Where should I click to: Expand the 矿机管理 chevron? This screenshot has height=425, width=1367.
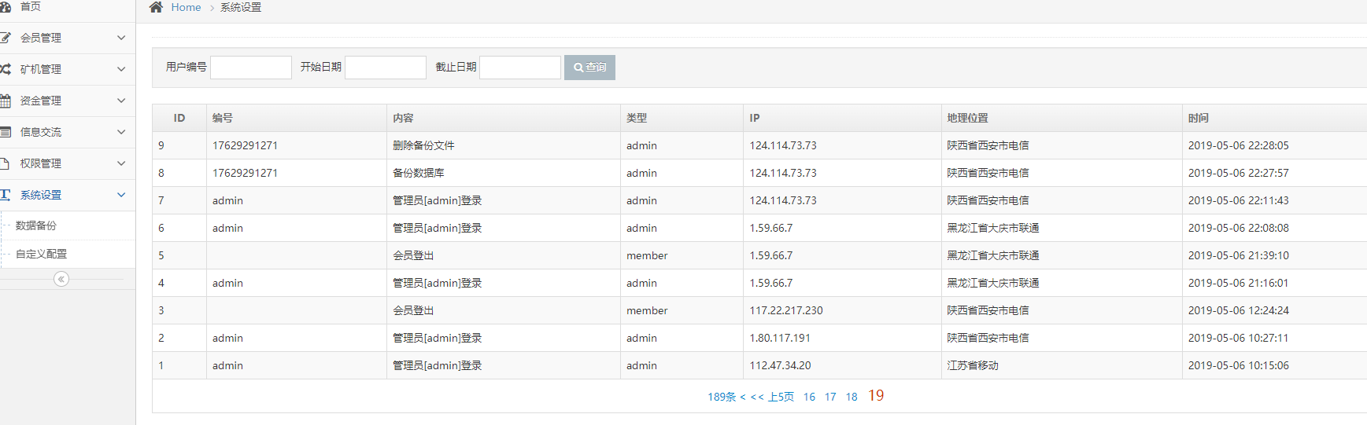(x=121, y=69)
